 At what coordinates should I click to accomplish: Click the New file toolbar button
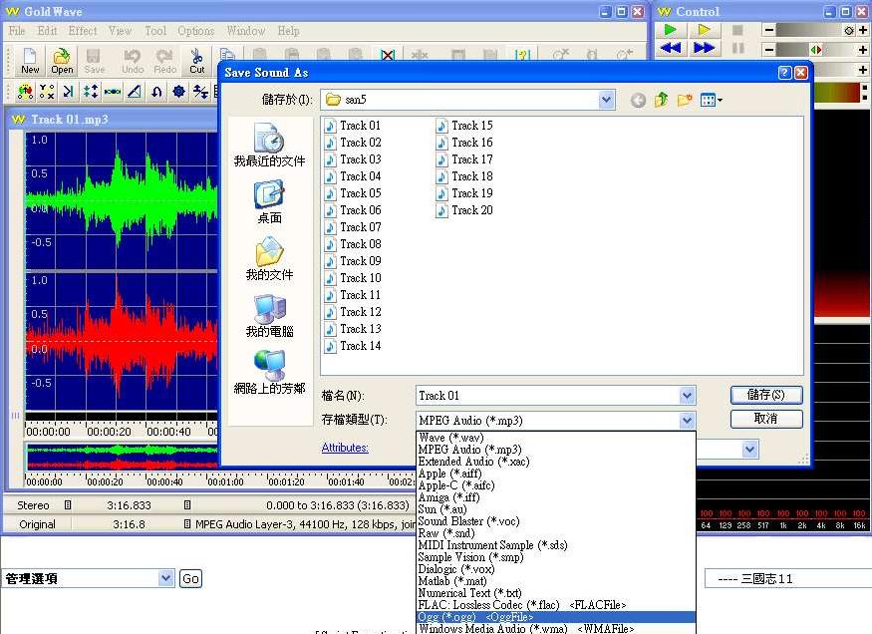click(x=30, y=61)
